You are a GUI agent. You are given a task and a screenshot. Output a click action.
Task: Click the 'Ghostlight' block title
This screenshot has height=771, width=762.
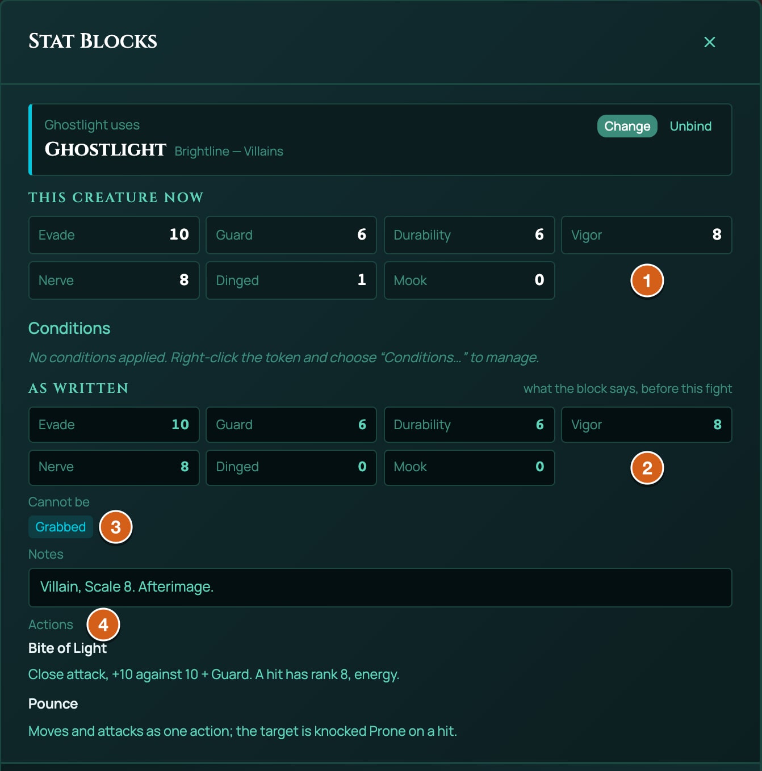coord(106,149)
